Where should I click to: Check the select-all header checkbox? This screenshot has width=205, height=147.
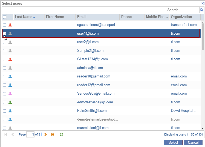pyautogui.click(x=5, y=17)
